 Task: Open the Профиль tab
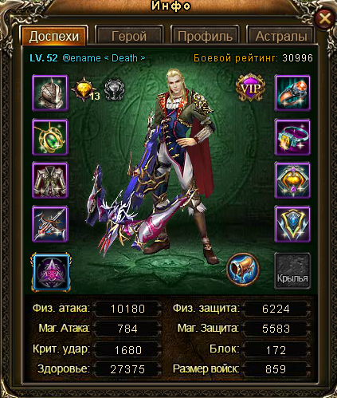[x=205, y=36]
